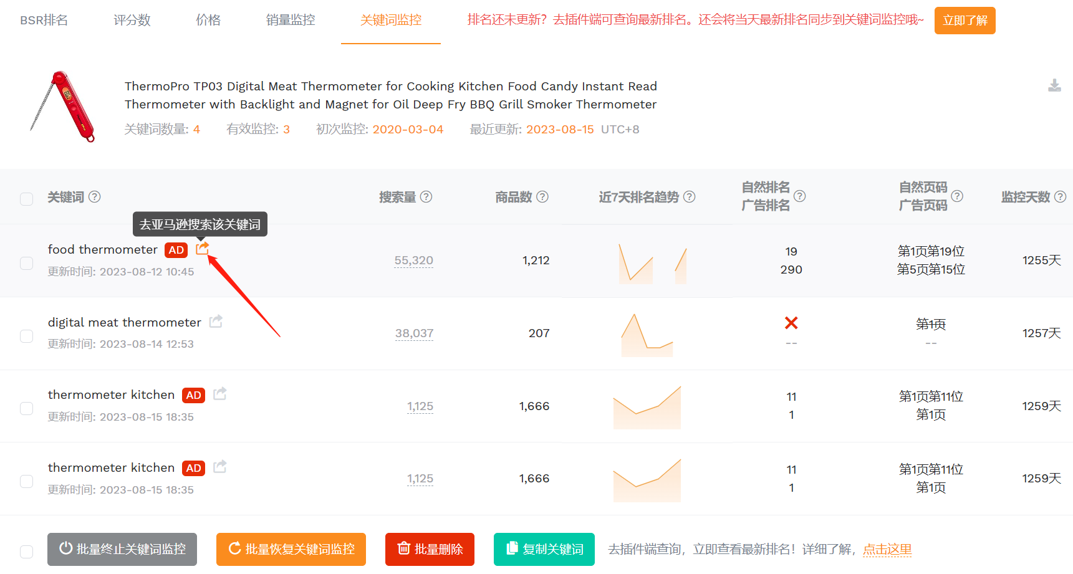Switch to the 销量监控 tab
This screenshot has height=574, width=1073.
tap(291, 20)
